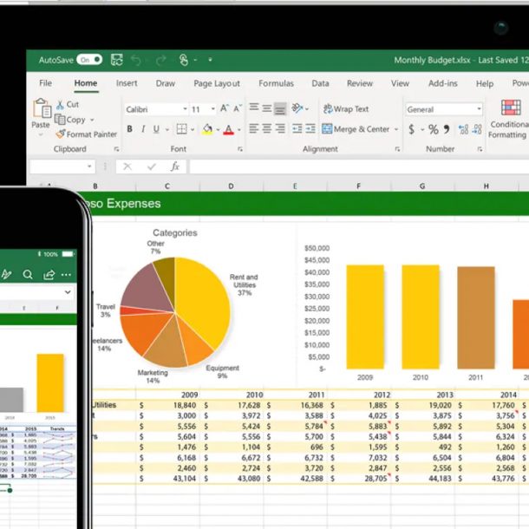This screenshot has height=529, width=529.
Task: Apply the red Font Color
Action: (228, 130)
